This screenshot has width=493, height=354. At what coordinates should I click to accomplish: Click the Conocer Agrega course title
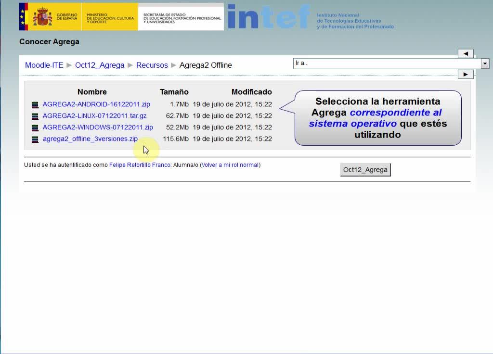(50, 42)
